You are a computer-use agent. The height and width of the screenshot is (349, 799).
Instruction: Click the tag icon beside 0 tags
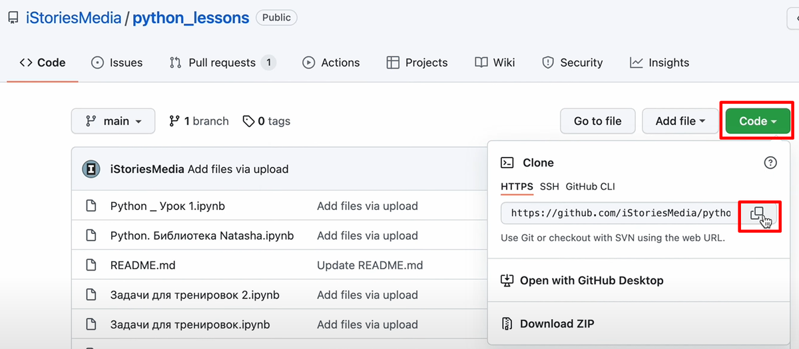(x=248, y=121)
